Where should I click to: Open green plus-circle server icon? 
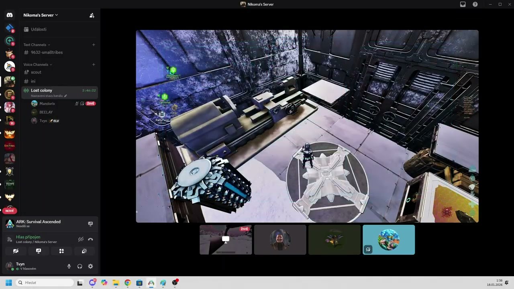10,41
